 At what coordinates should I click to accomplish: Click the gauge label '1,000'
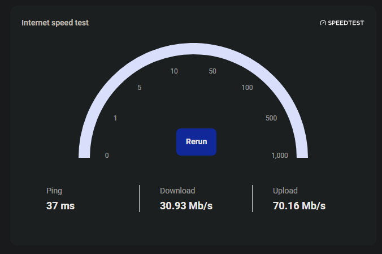(280, 156)
